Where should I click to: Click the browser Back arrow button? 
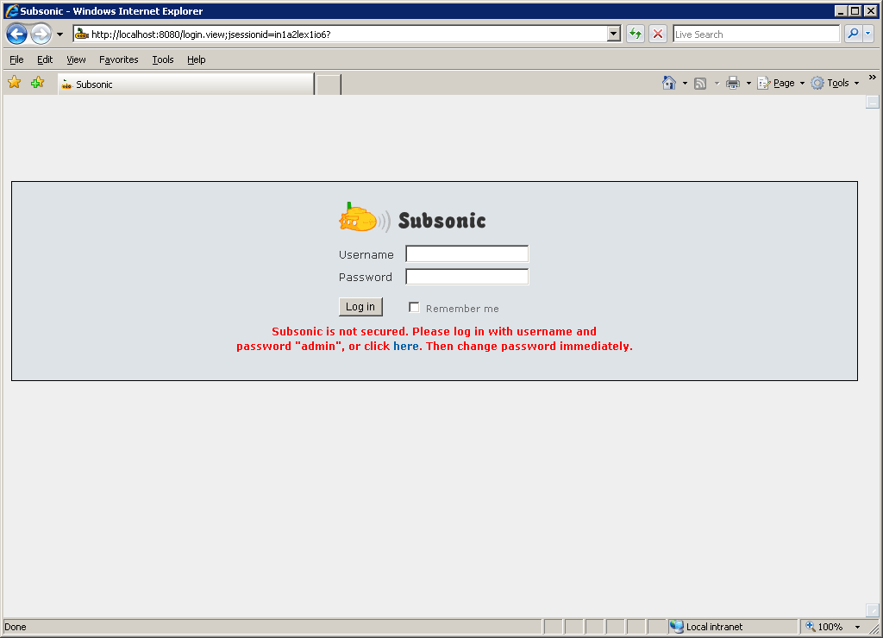click(x=17, y=34)
